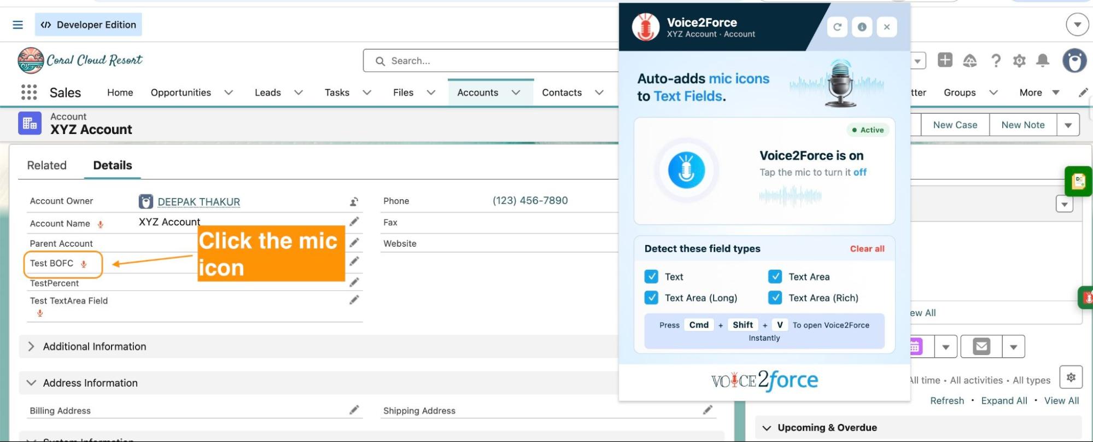Click the green document side tab icon

1079,181
